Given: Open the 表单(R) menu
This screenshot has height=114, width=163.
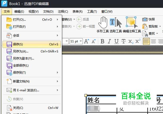Looking at the screenshot, I should 77,12.
